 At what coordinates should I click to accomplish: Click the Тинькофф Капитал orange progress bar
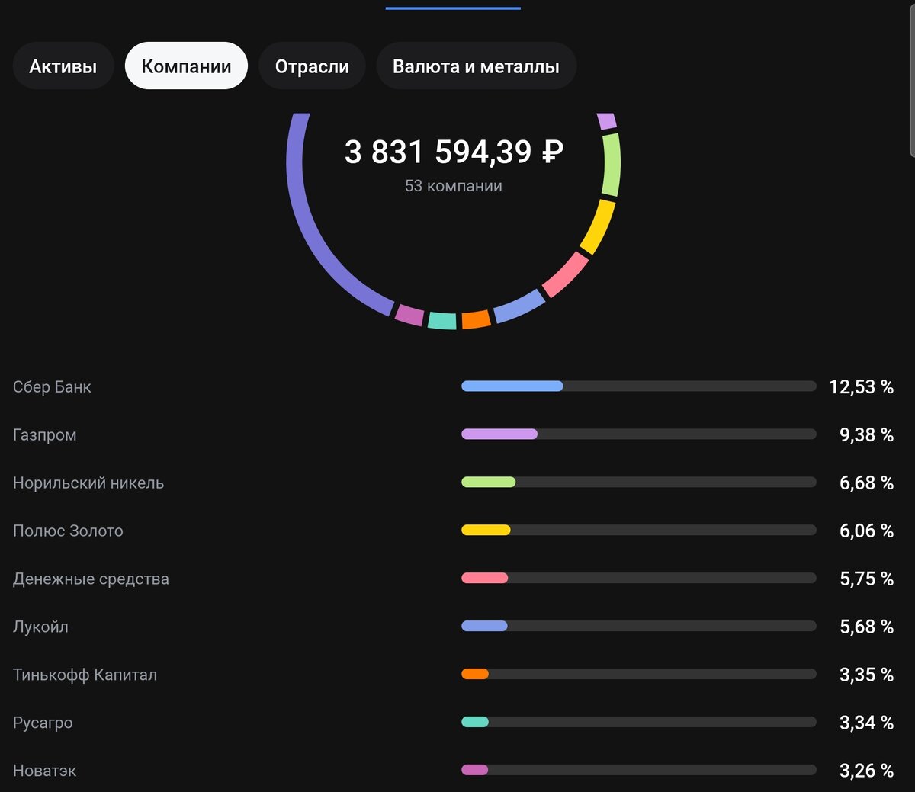[475, 675]
